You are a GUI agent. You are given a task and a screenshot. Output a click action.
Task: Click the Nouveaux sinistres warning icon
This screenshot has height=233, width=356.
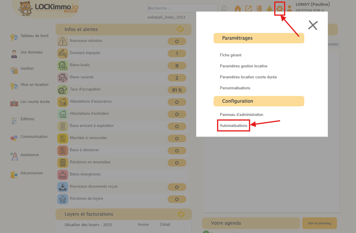point(63,41)
